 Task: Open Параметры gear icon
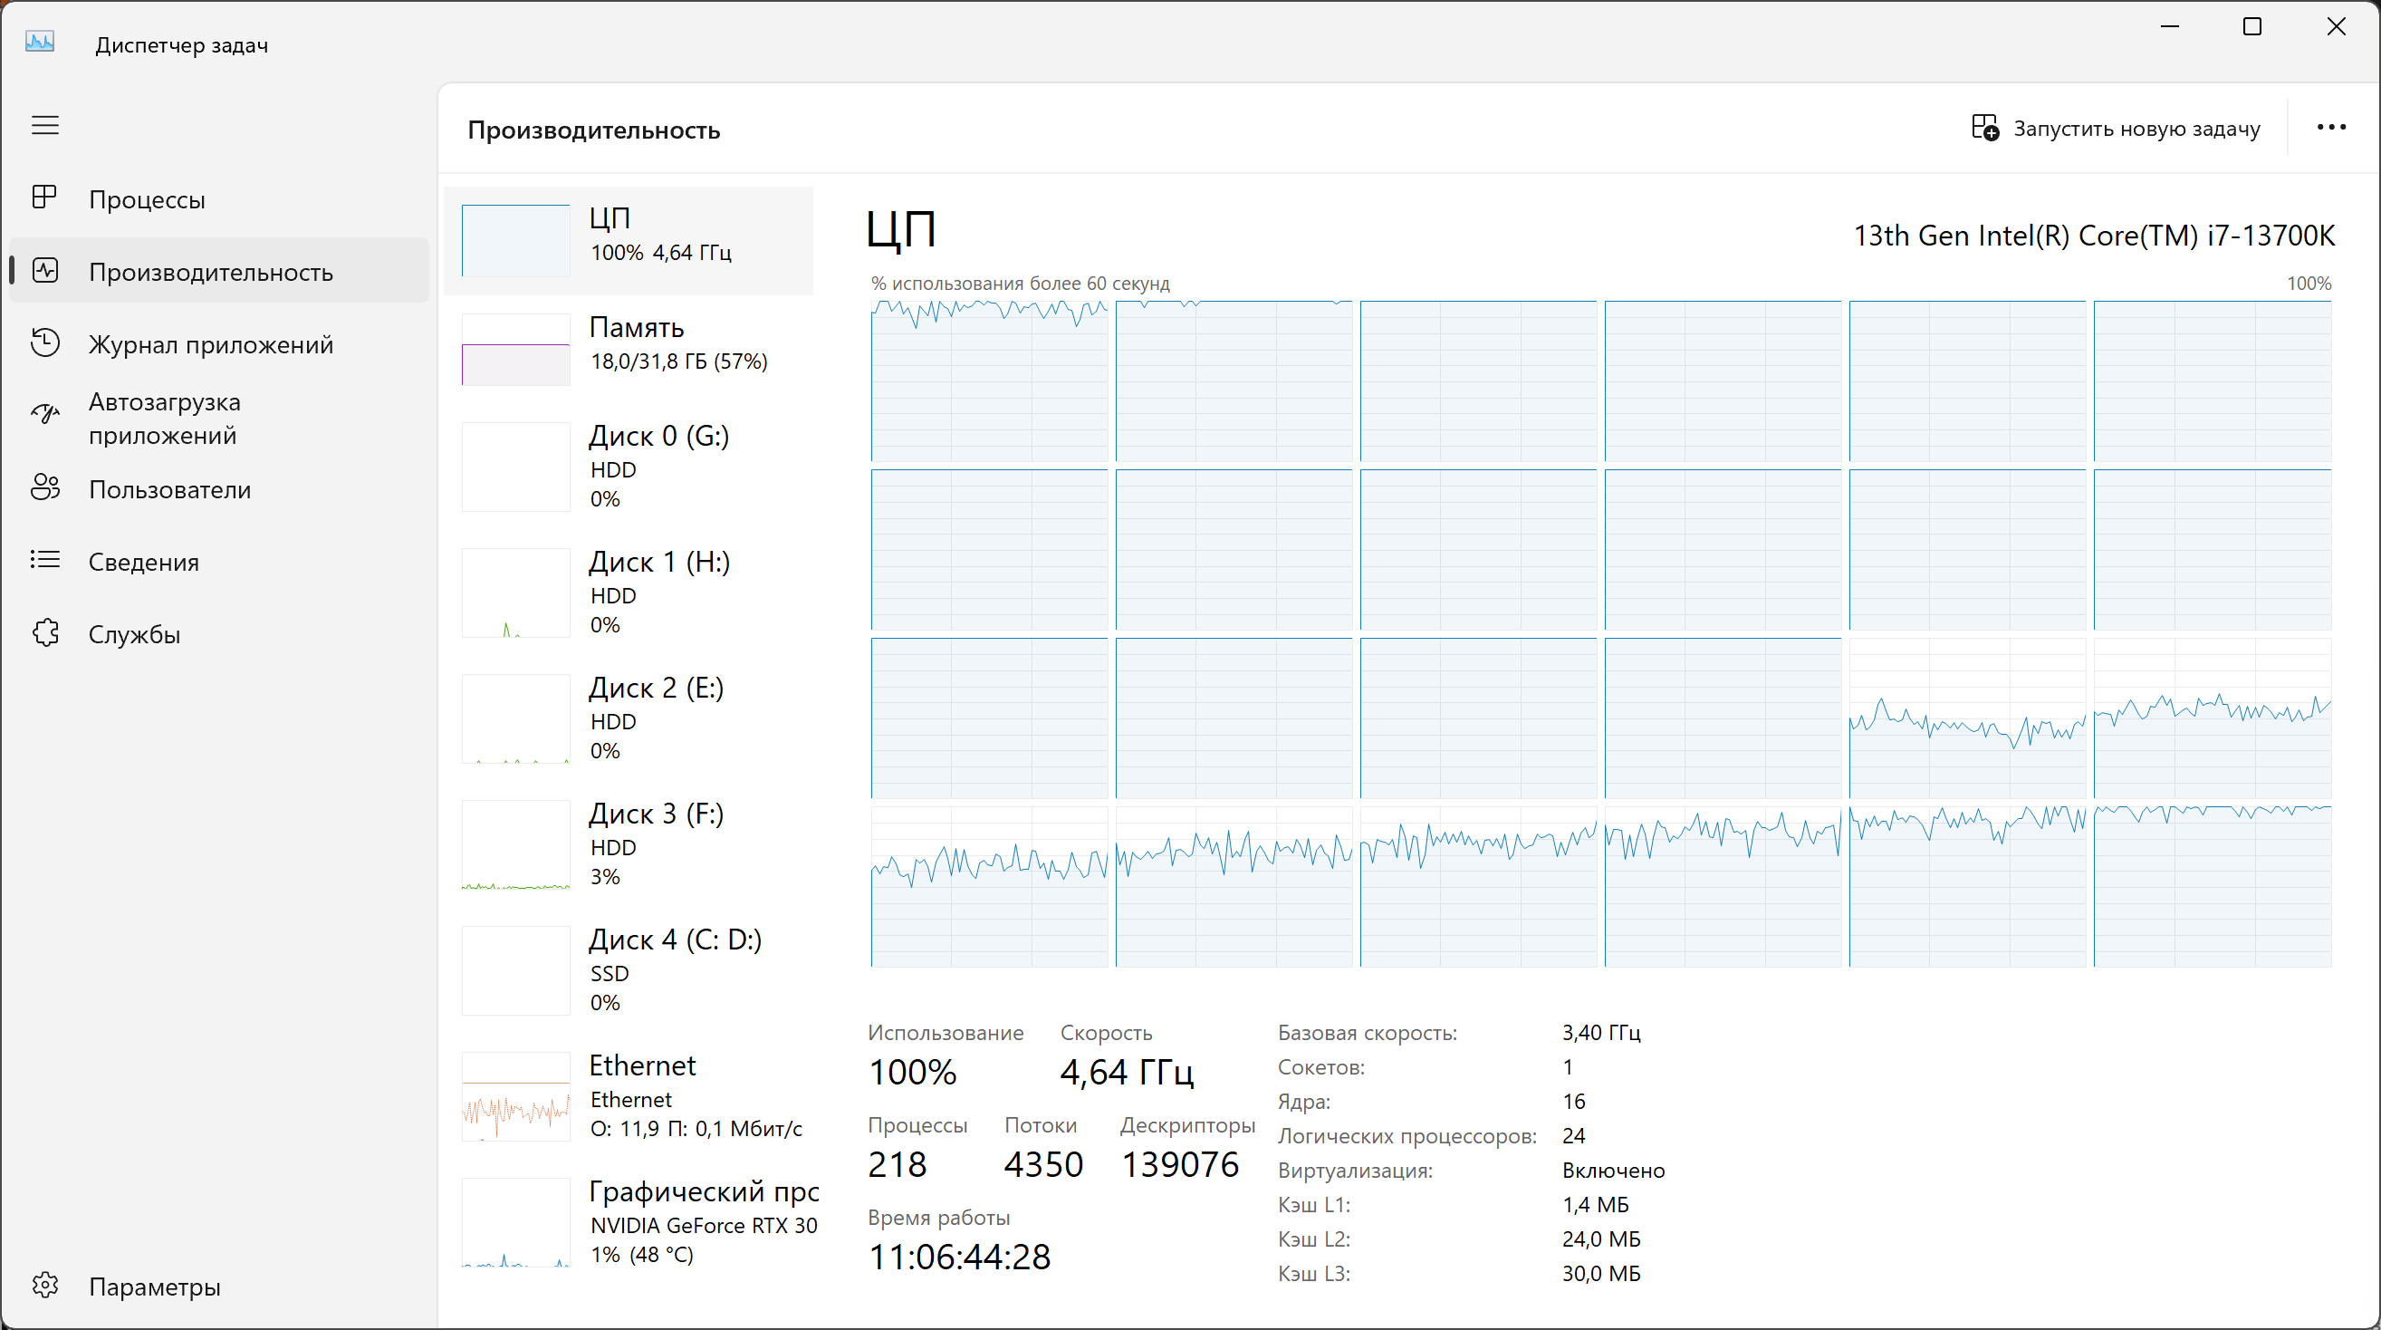point(44,1286)
